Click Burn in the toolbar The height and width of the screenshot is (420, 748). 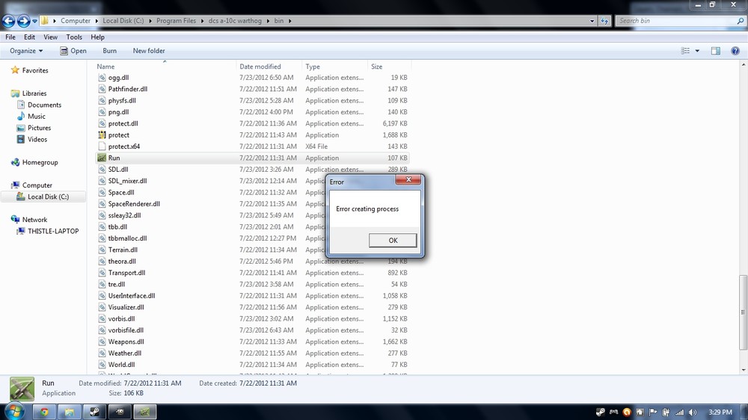110,51
